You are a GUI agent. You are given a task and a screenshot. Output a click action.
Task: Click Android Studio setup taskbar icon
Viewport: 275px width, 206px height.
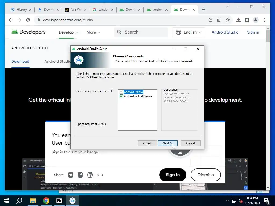pos(73,201)
